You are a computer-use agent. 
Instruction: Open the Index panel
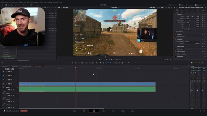click(x=25, y=5)
